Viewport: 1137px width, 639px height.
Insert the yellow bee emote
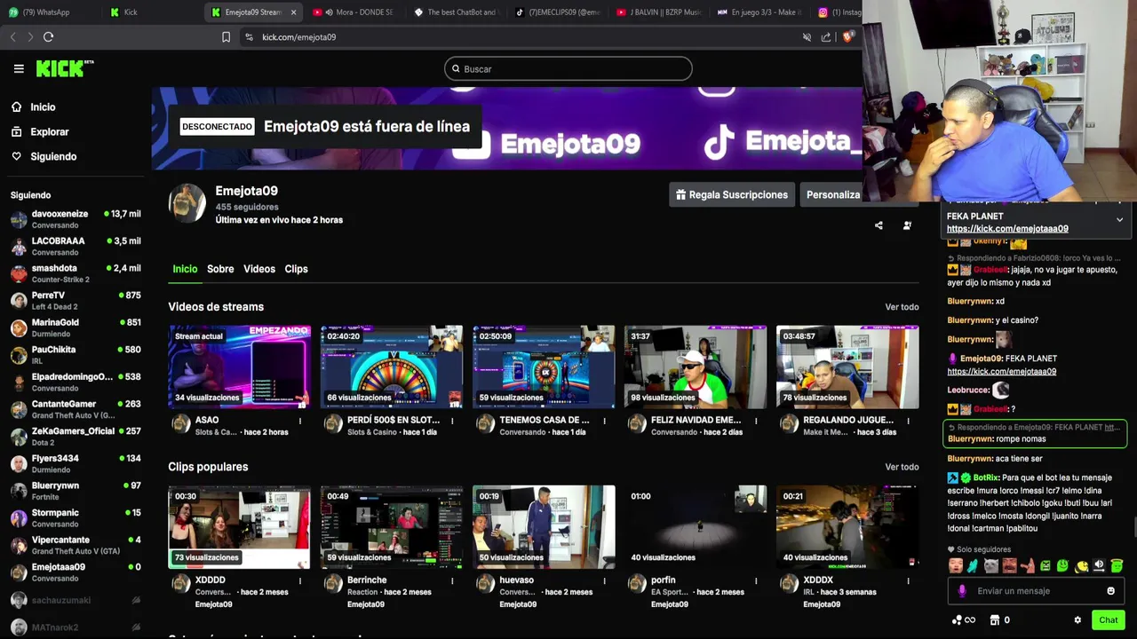pos(1081,566)
